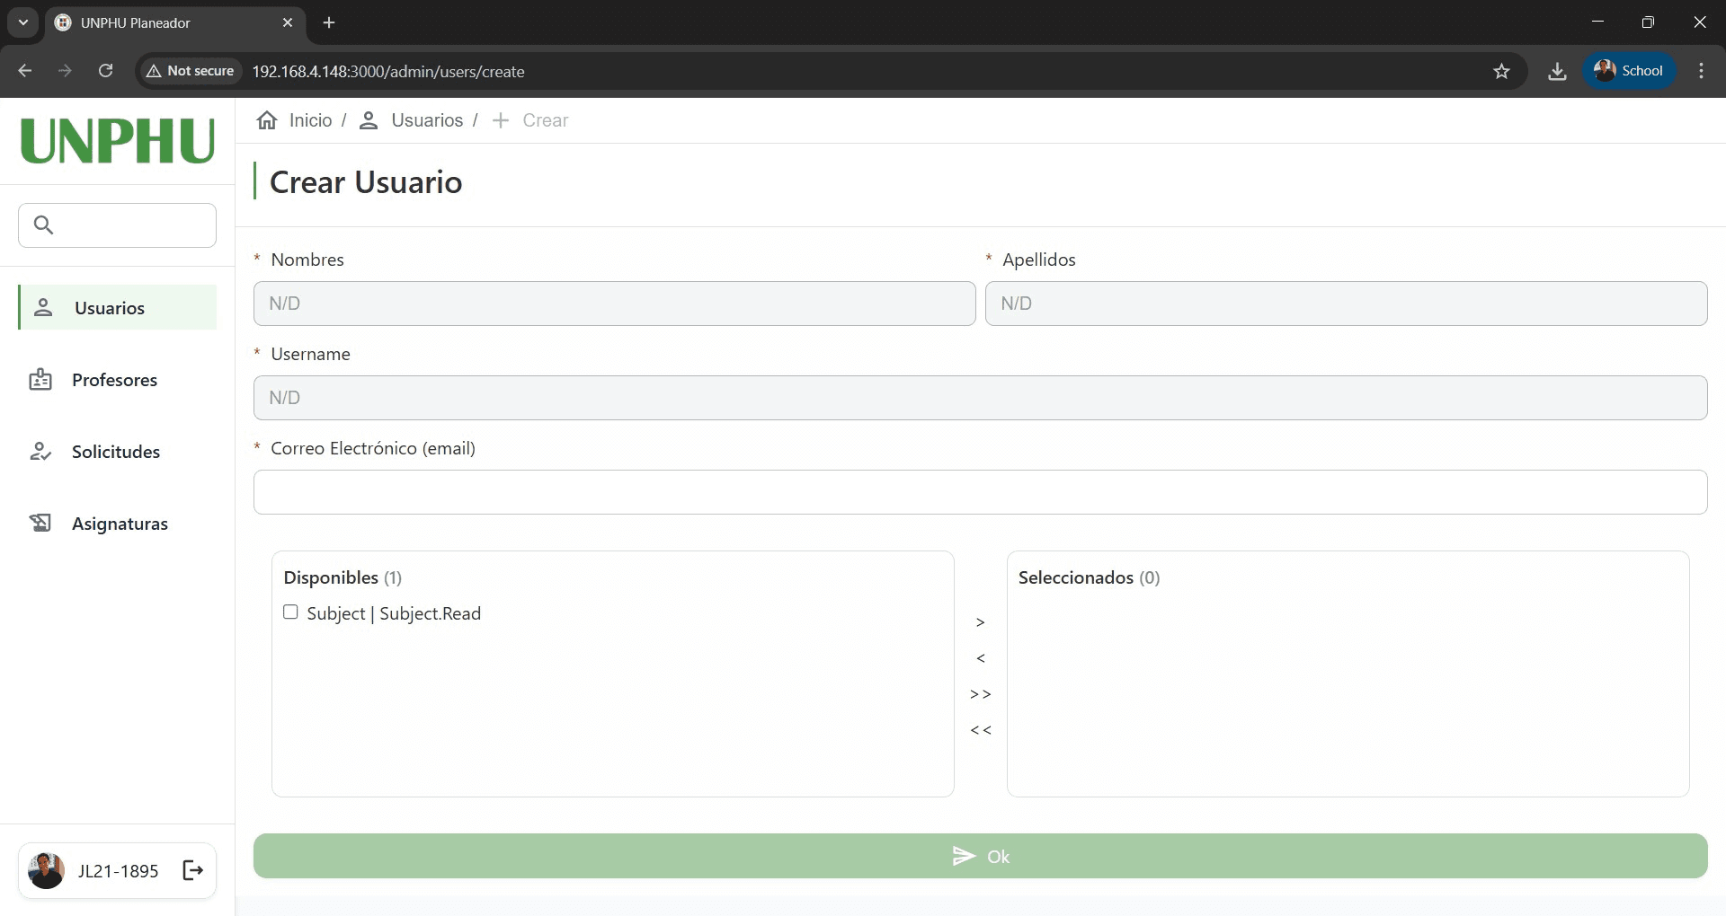Focus the Username input field
The image size is (1726, 916).
[981, 398]
